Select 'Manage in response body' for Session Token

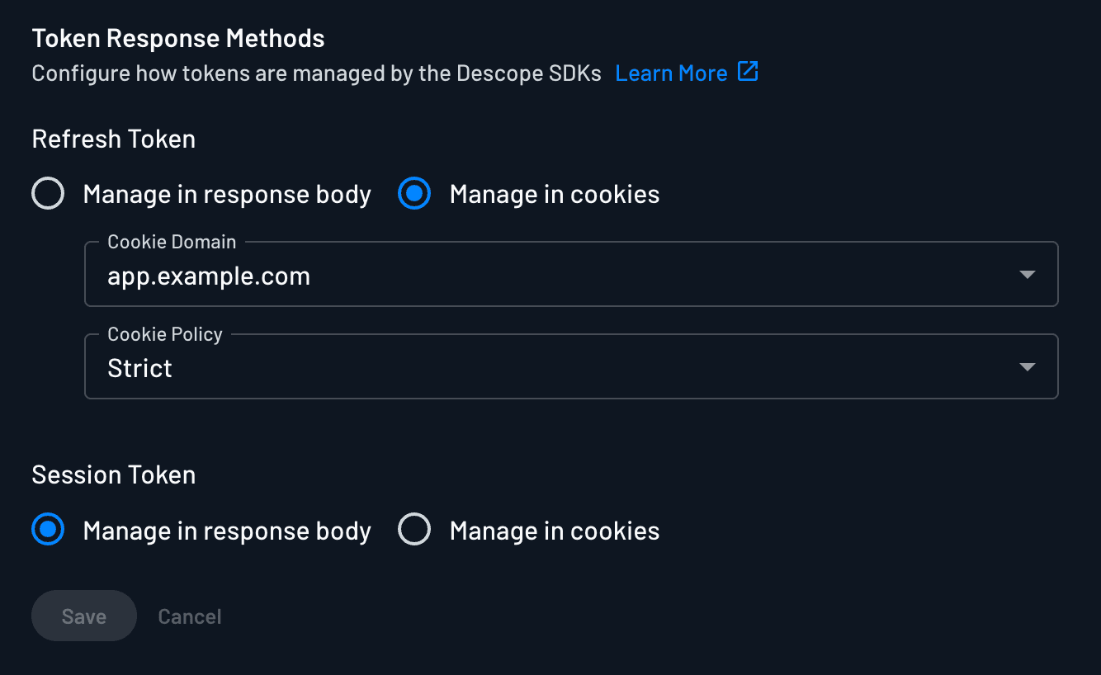(48, 529)
